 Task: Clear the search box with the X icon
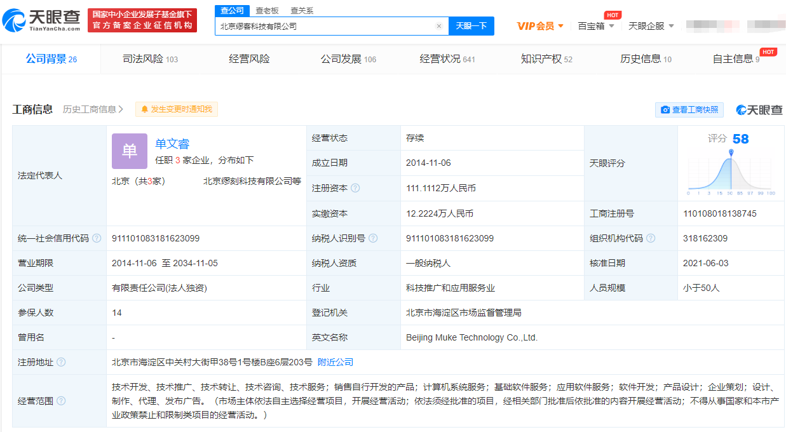click(438, 26)
